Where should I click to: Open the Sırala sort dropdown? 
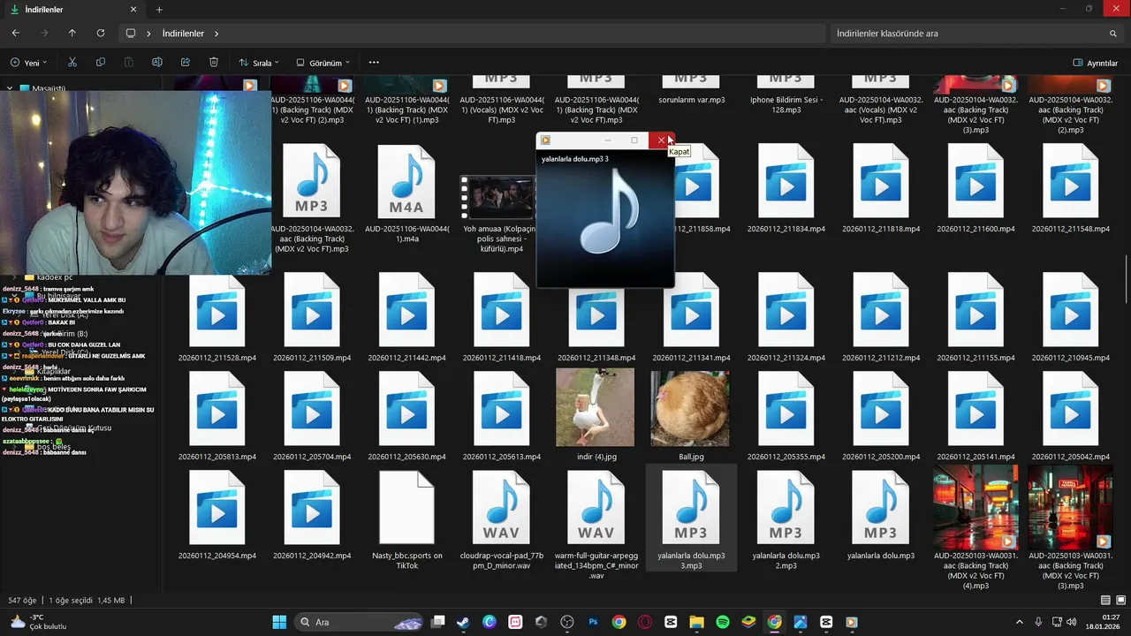pos(259,63)
